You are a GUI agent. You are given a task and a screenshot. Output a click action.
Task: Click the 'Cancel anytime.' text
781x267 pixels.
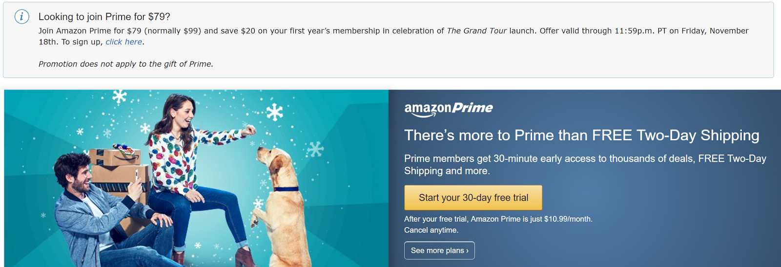(x=432, y=230)
